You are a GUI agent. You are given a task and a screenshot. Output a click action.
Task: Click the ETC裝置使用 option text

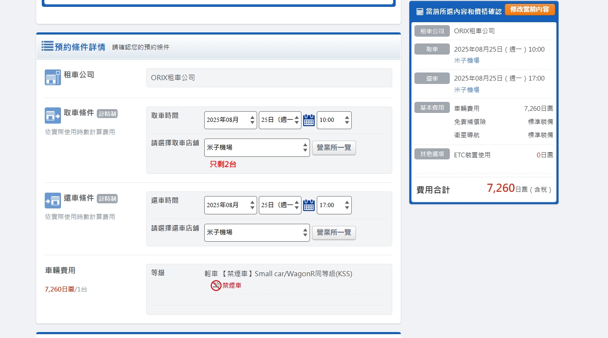coord(472,155)
